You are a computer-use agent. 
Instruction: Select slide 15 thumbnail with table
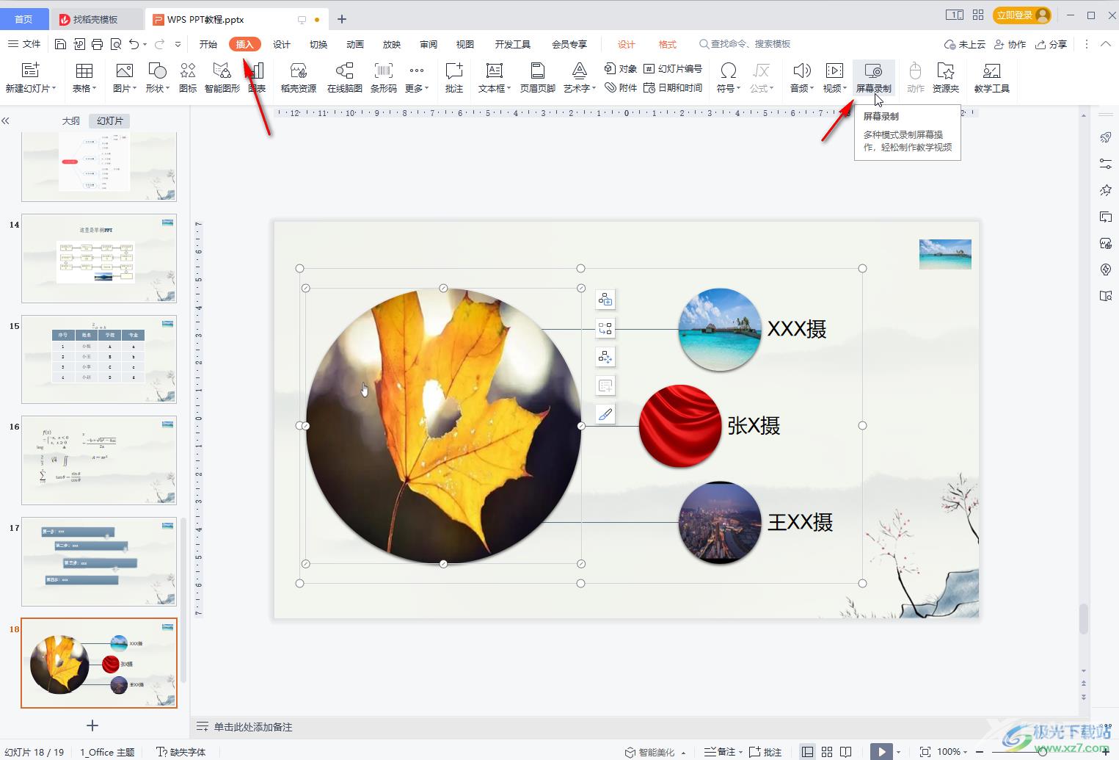tap(99, 359)
